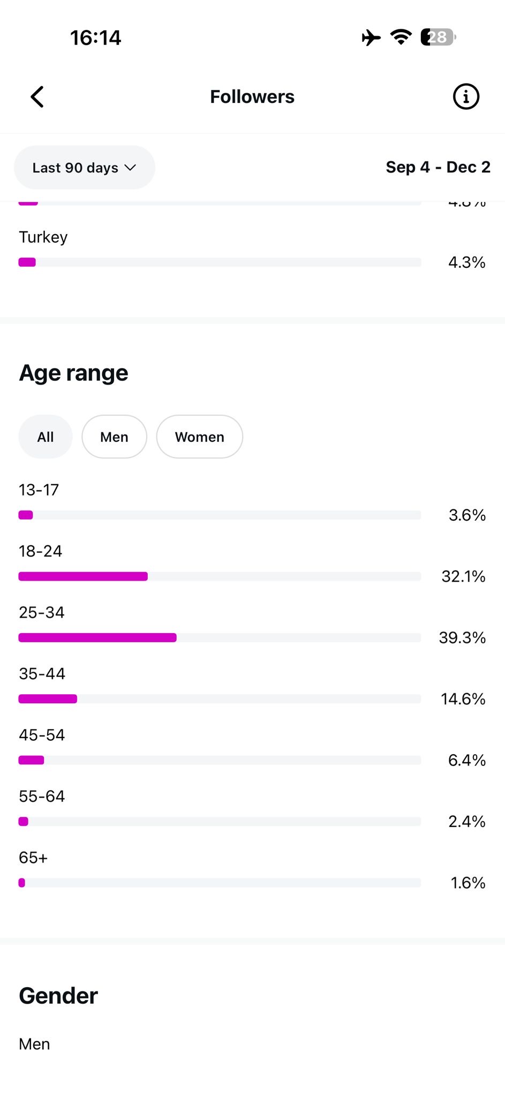The width and height of the screenshot is (505, 1097).
Task: Tap the Wi-Fi status icon
Action: (x=401, y=37)
